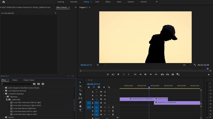Open the Project: Уроки tab
Viewport: 213px width, 119px height.
(29, 80)
